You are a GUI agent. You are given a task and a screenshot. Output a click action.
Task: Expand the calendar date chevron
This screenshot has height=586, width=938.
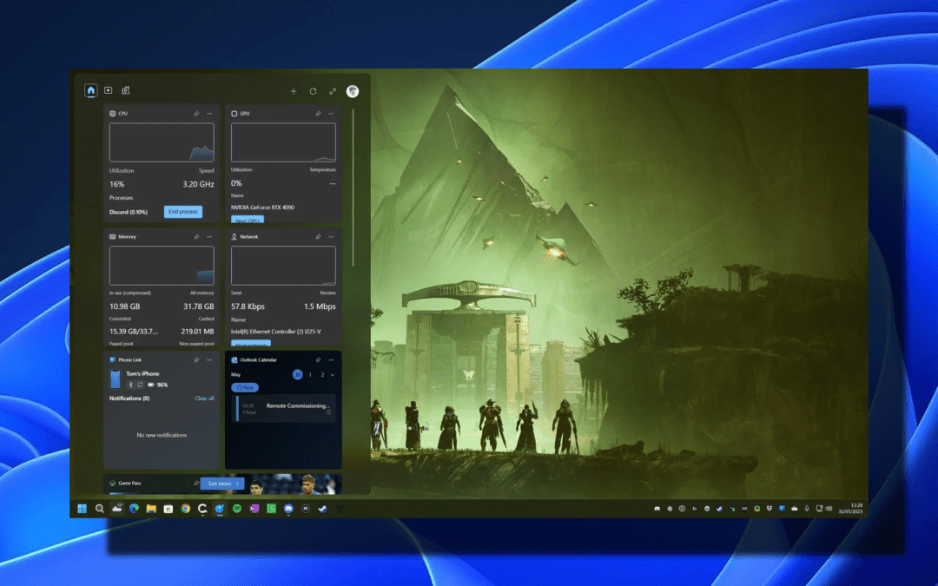pos(333,375)
